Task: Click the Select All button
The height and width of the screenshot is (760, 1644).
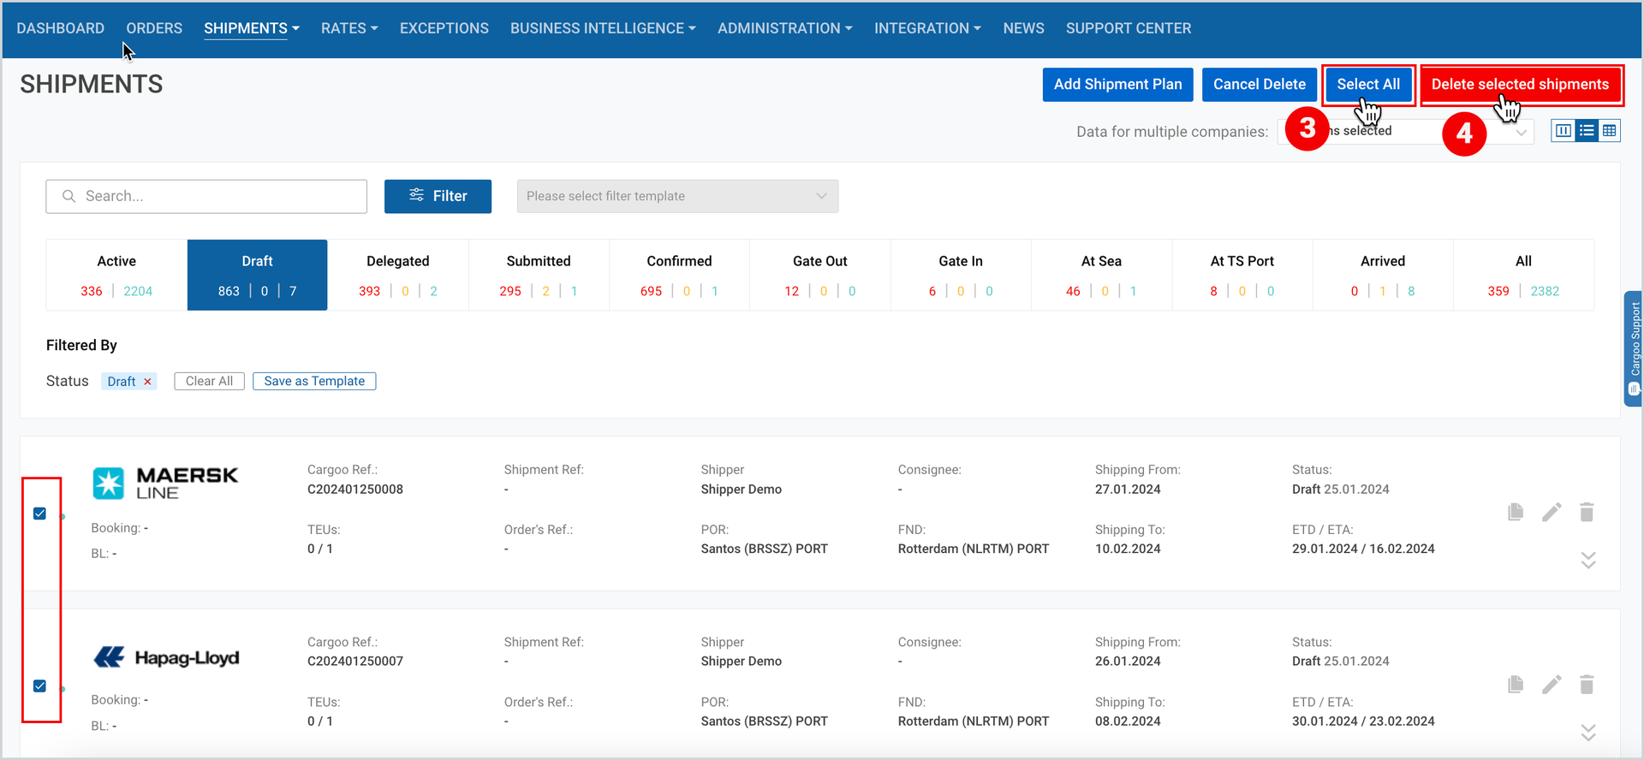Action: coord(1368,85)
